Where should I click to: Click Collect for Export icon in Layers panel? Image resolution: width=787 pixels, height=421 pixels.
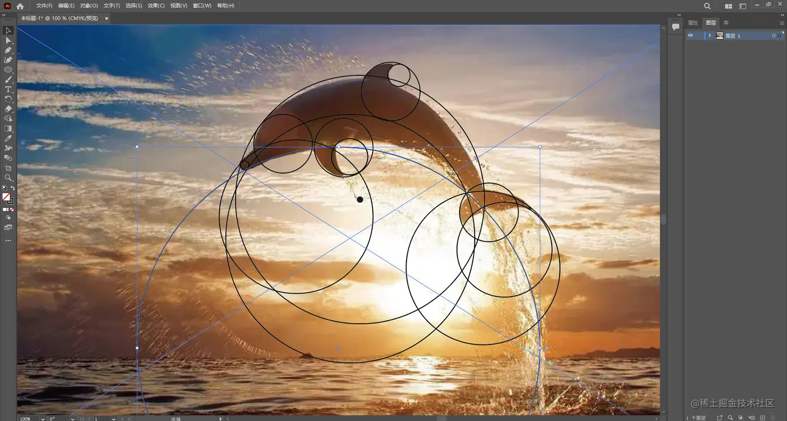(719, 417)
